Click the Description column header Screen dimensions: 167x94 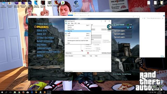[71, 56]
